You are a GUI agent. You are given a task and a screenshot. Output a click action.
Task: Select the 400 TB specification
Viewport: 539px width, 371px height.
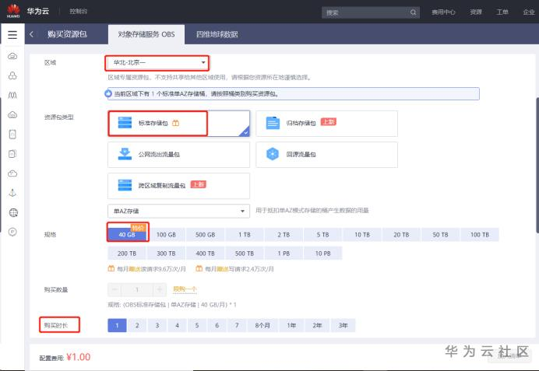pyautogui.click(x=205, y=254)
